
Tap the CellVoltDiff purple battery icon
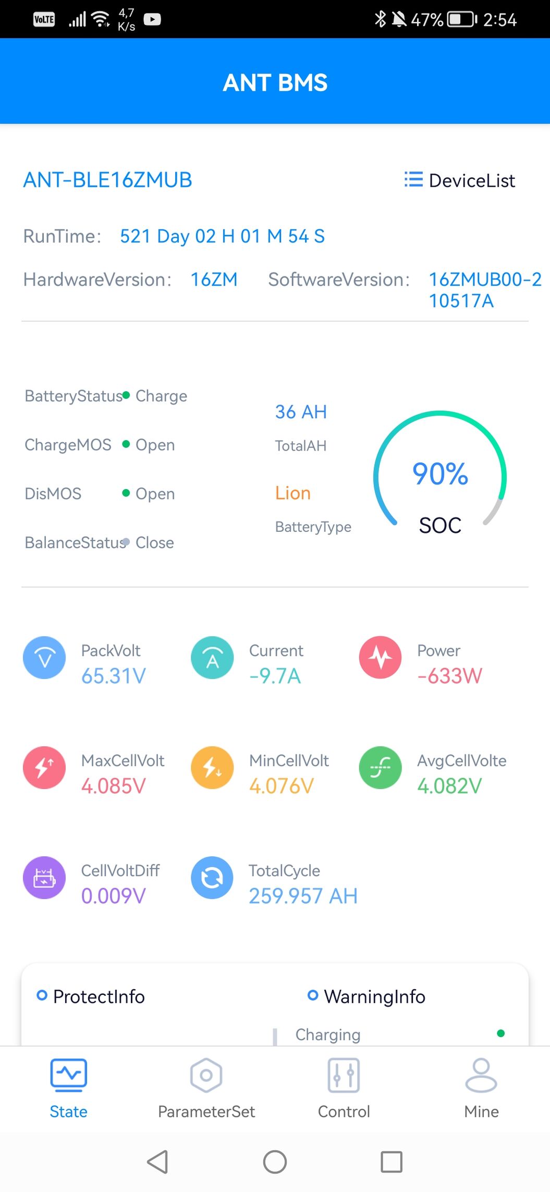44,878
